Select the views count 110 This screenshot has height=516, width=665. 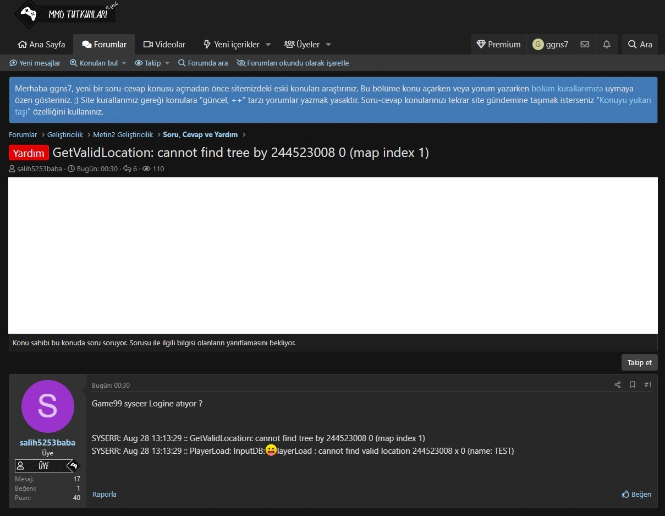click(158, 169)
